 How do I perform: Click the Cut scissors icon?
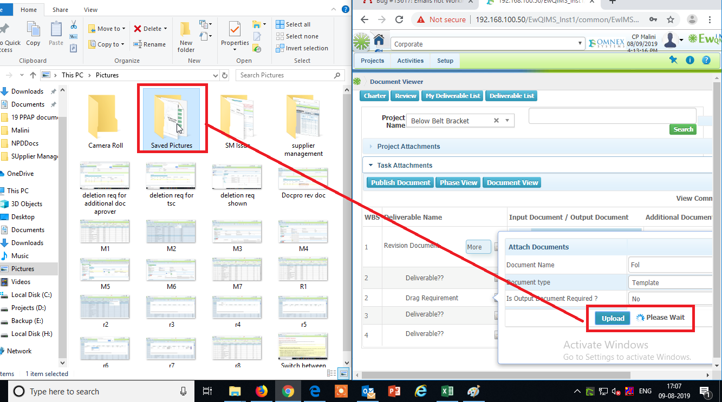tap(74, 25)
